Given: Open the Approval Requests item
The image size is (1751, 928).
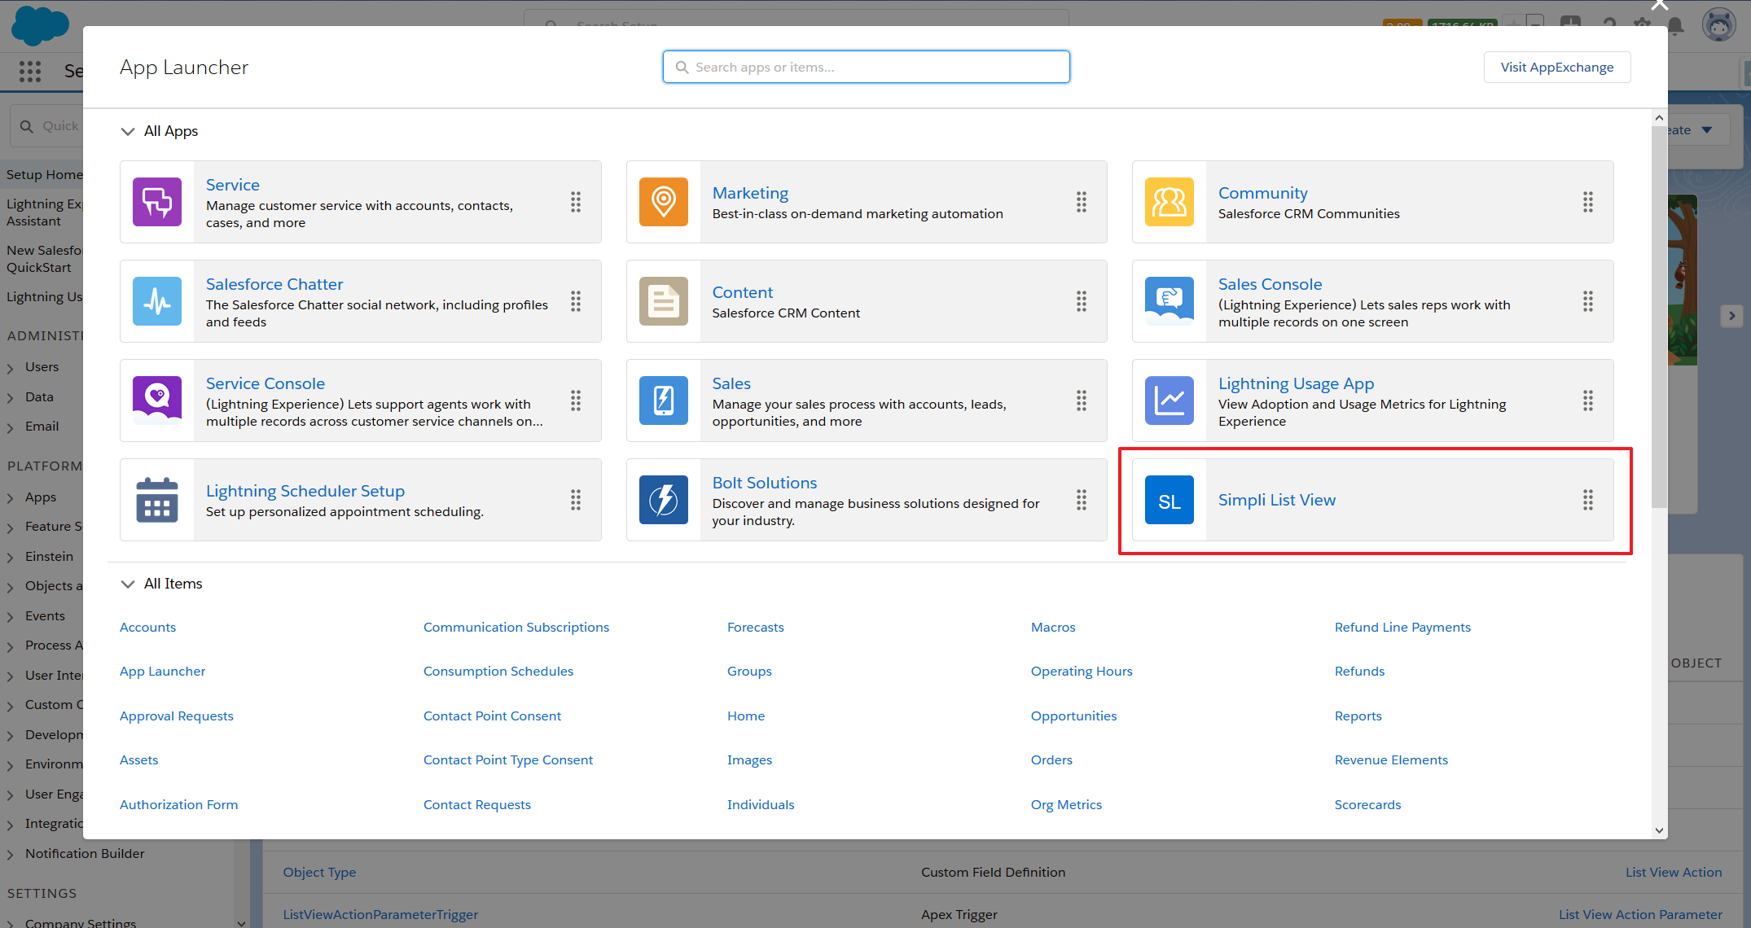Looking at the screenshot, I should 177,716.
